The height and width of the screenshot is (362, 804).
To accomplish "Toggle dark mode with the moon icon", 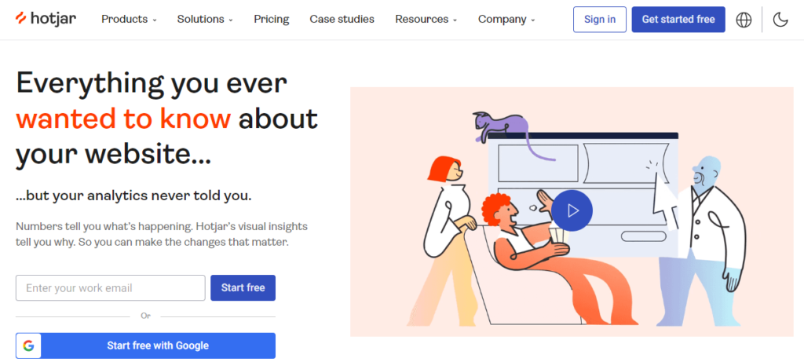I will [780, 20].
